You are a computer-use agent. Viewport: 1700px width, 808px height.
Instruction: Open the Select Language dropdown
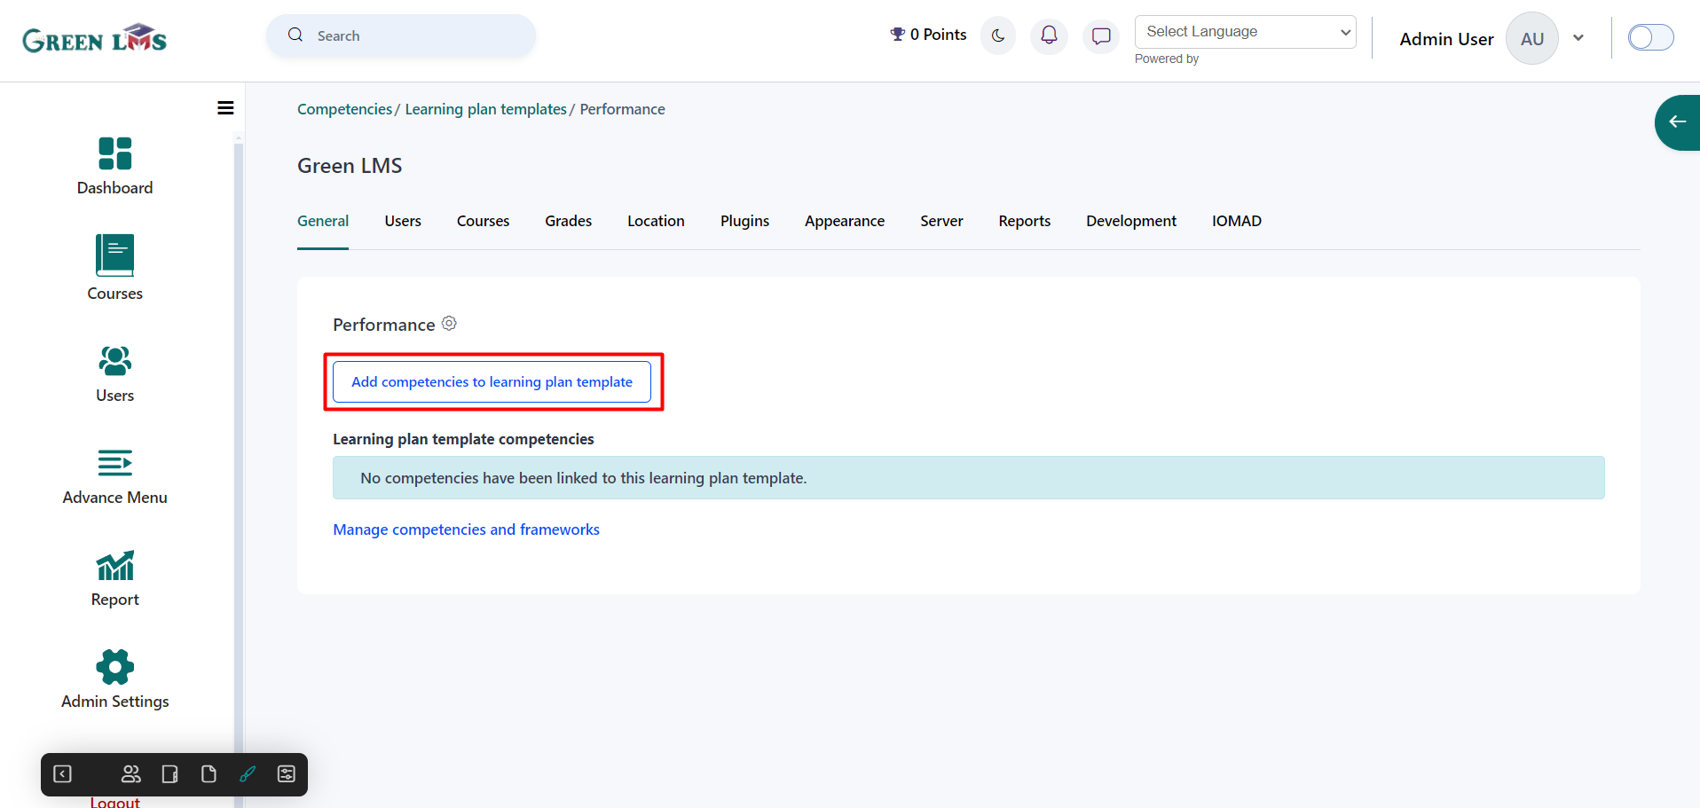(x=1245, y=32)
